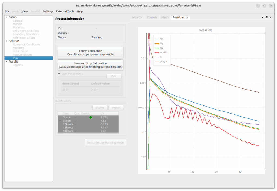Close the dock panel
277x191 pixels.
pos(271,18)
